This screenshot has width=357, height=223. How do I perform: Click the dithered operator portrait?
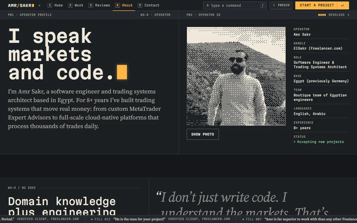[x=236, y=76]
